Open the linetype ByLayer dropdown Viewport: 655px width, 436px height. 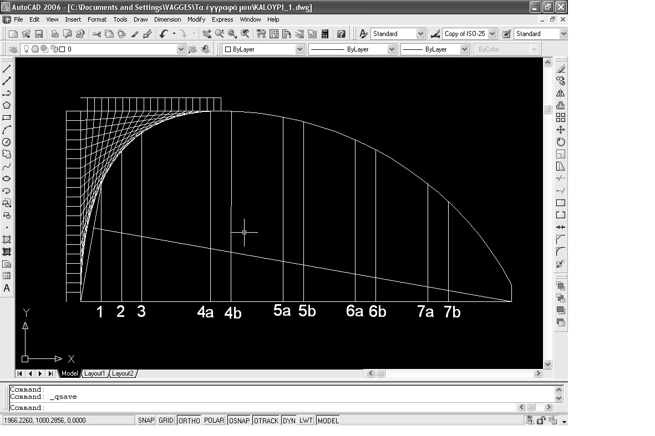click(392, 49)
